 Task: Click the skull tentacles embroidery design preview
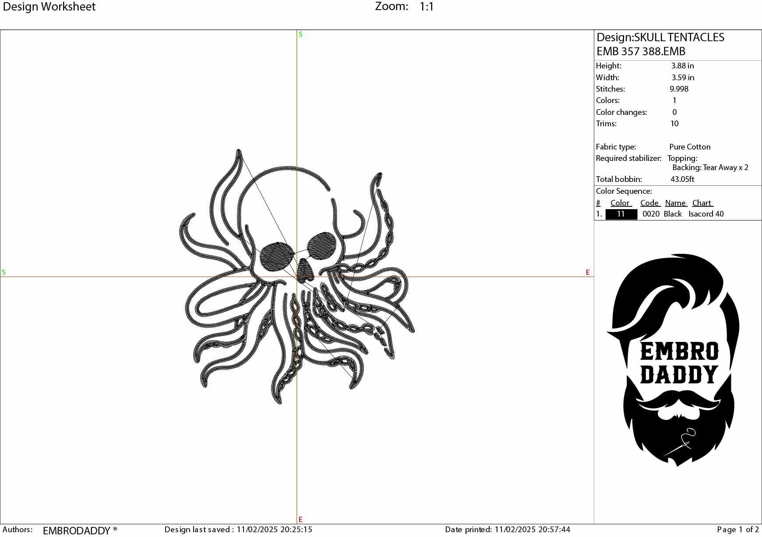click(x=297, y=276)
